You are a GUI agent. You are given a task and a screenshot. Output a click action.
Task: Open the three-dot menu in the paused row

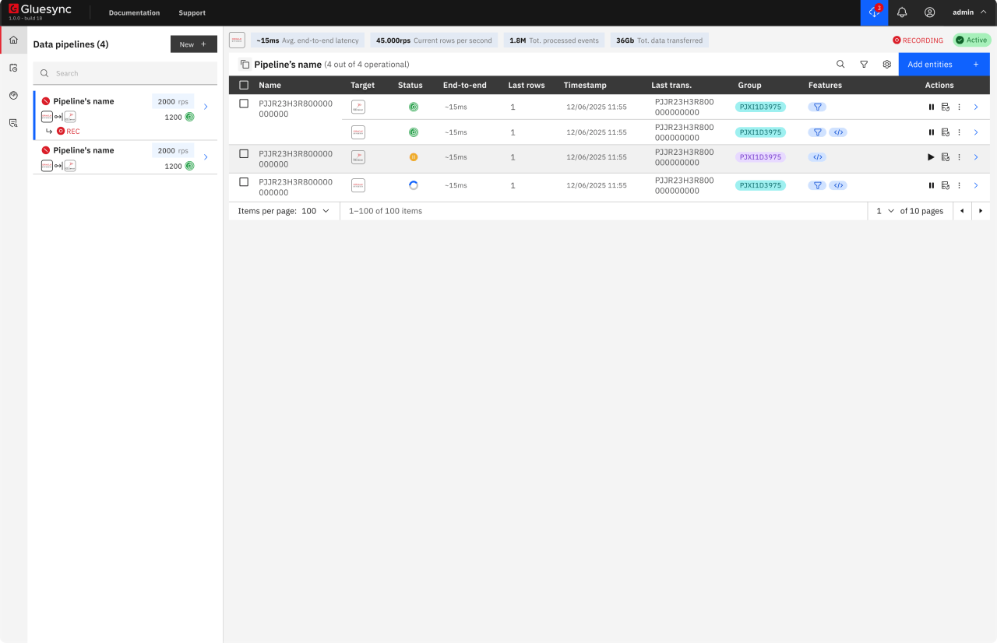point(959,157)
